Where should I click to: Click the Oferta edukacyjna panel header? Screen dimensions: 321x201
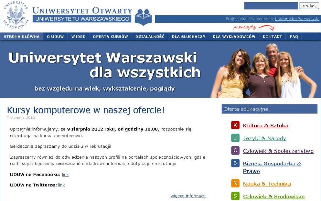pyautogui.click(x=270, y=109)
